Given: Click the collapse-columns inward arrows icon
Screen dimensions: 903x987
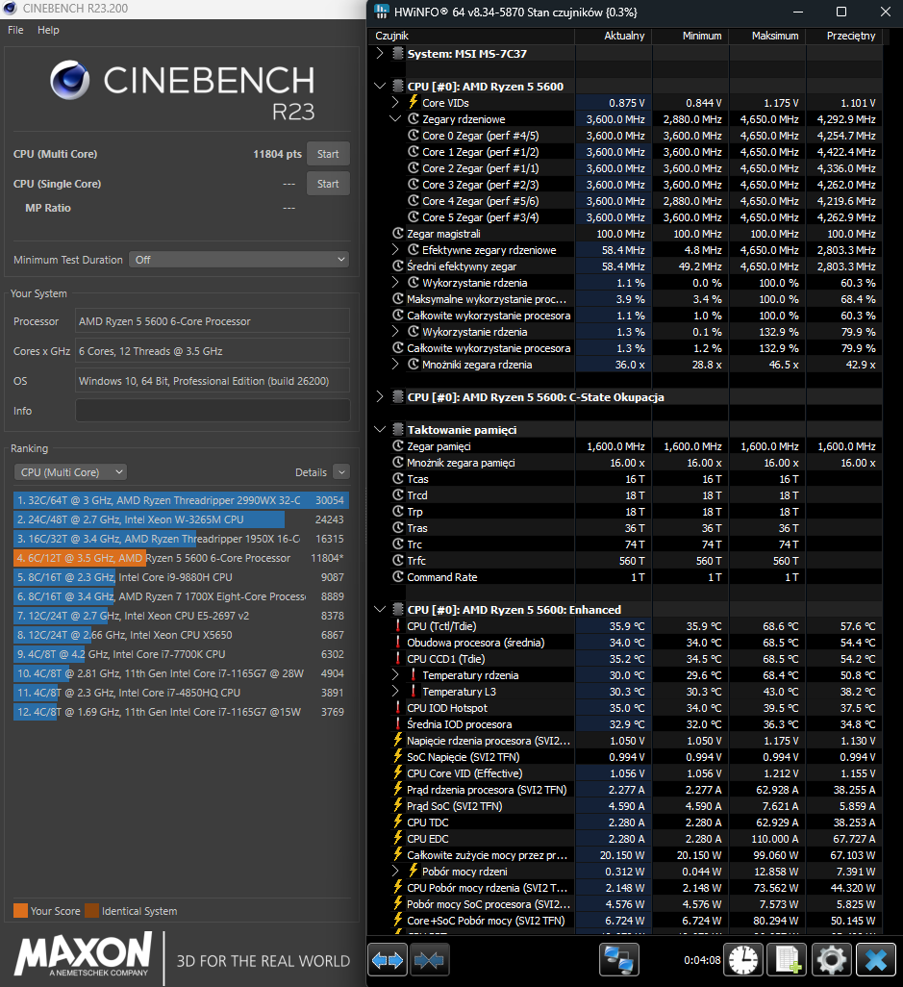Looking at the screenshot, I should (431, 960).
